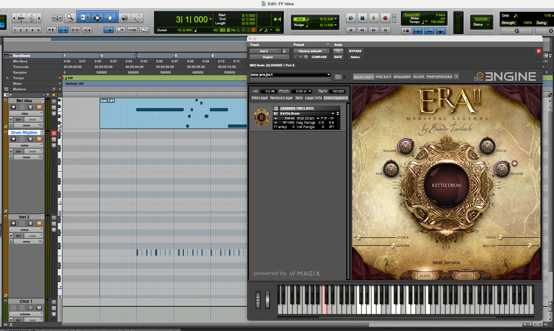
Task: Open Mel idea clips view dropdown
Action: coord(26,114)
